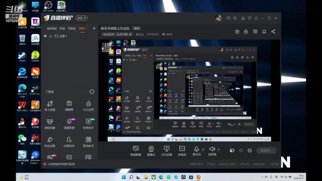Viewport: 322px width, 181px height.
Task: Open the settings gear in the bottom bar
Action: (x=250, y=150)
